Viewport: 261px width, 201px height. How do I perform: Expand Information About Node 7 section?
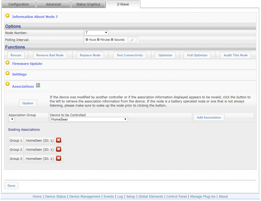[x=8, y=16]
